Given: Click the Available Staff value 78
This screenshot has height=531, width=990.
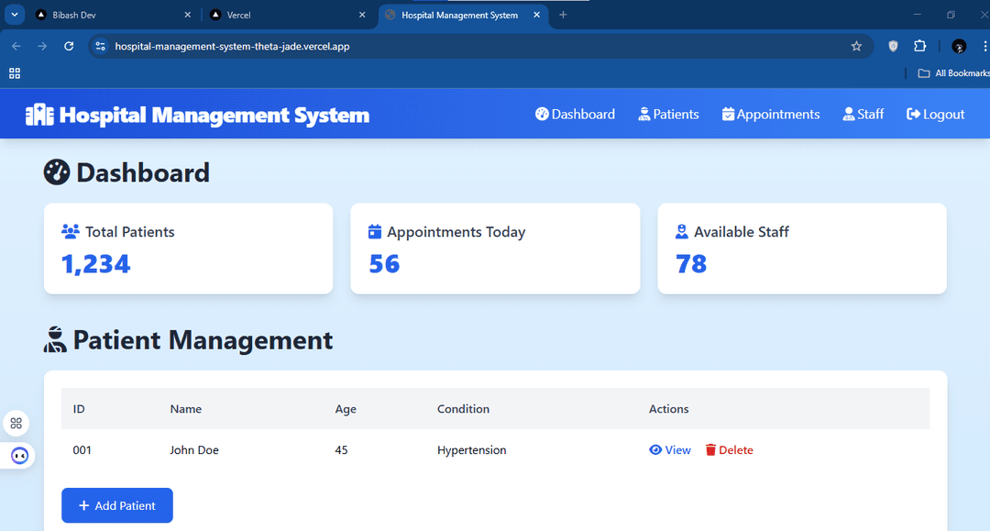Looking at the screenshot, I should click(x=691, y=264).
